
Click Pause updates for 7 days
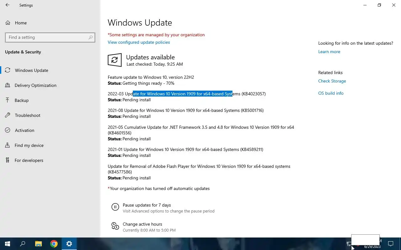[147, 205]
